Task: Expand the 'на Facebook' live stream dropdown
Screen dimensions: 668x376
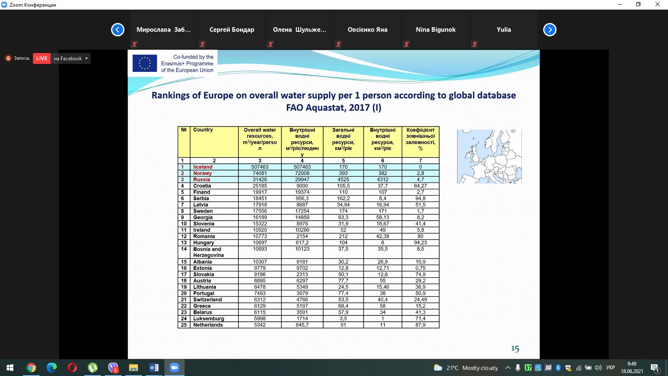Action: (x=86, y=58)
